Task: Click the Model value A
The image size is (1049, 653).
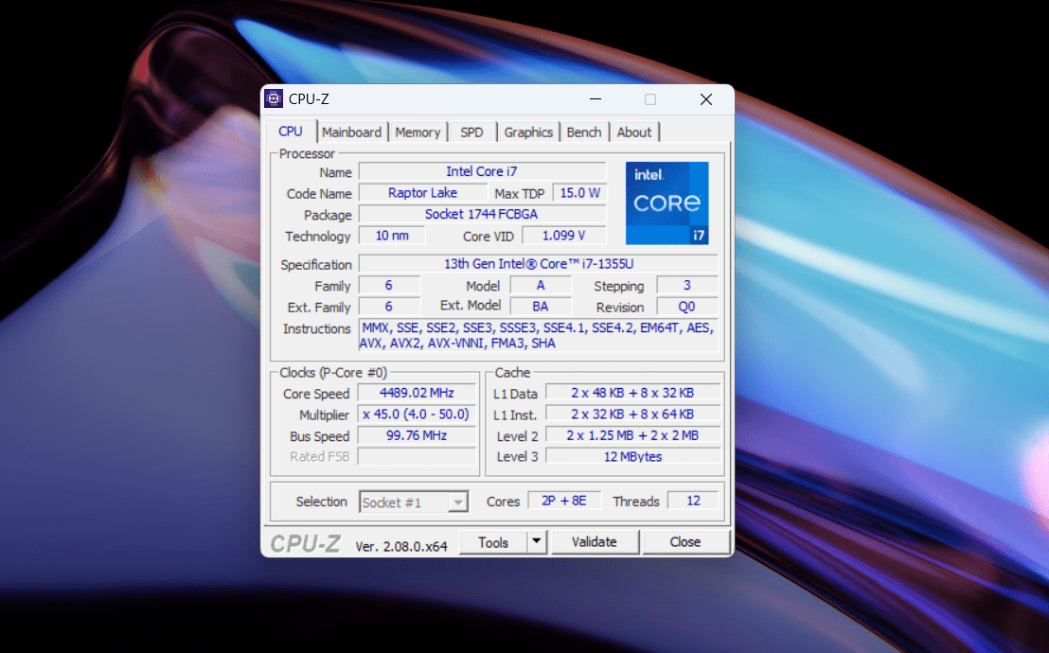Action: [541, 285]
